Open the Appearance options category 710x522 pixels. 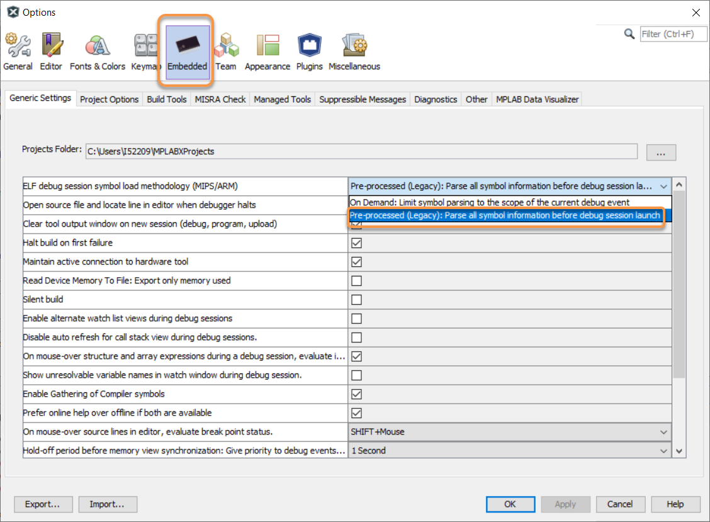[267, 52]
